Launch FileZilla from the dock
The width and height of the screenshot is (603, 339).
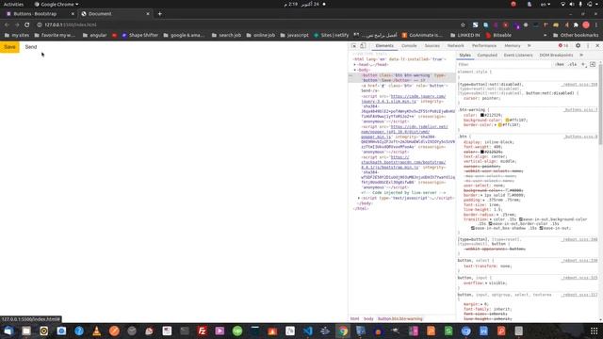tap(202, 331)
